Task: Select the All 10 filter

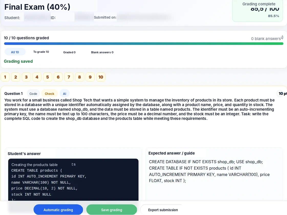Action: tap(15, 52)
